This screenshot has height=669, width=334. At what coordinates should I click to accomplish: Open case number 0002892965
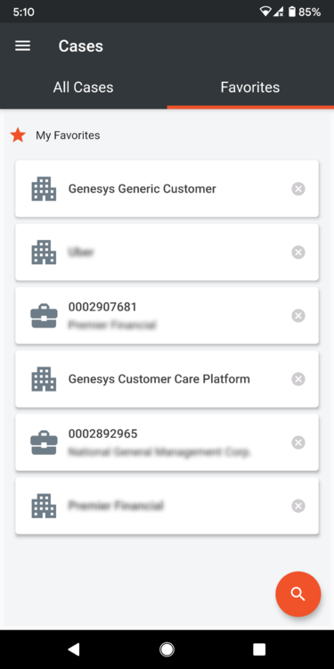167,442
